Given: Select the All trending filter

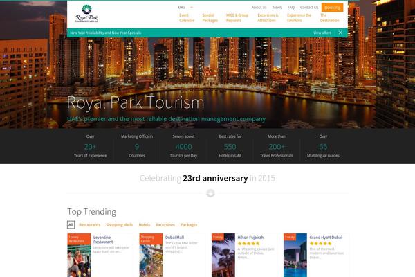Looking at the screenshot, I should click(71, 225).
